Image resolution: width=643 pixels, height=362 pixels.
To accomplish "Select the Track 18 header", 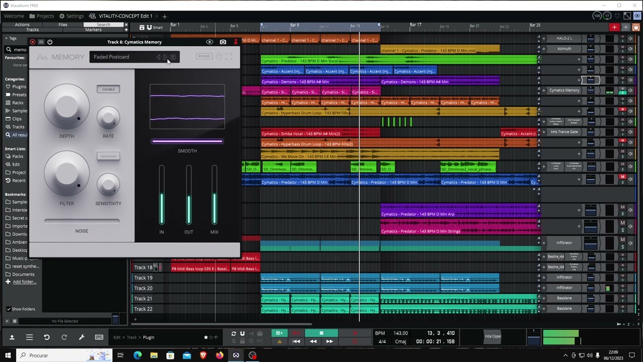I will (143, 267).
